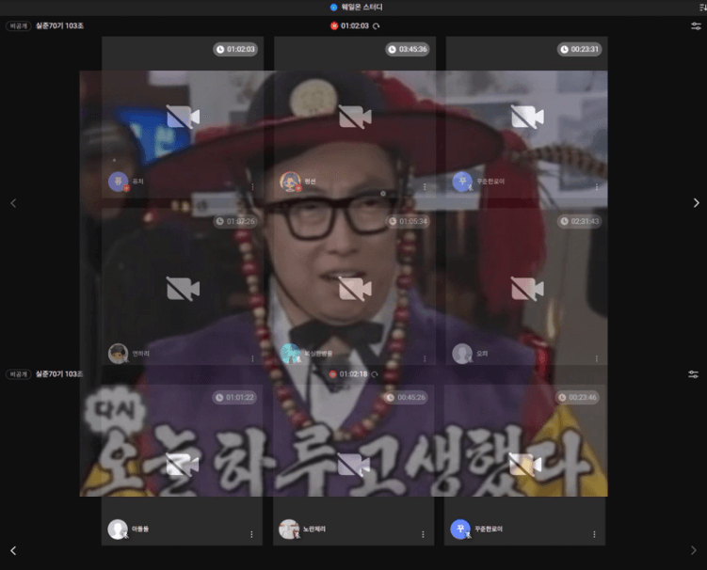Click the 00:45:26 timer badge
This screenshot has height=570, width=707.
click(x=406, y=398)
